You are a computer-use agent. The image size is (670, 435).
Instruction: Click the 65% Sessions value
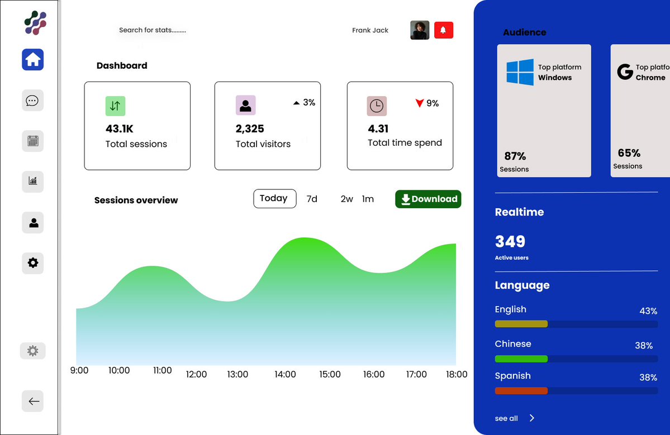629,153
